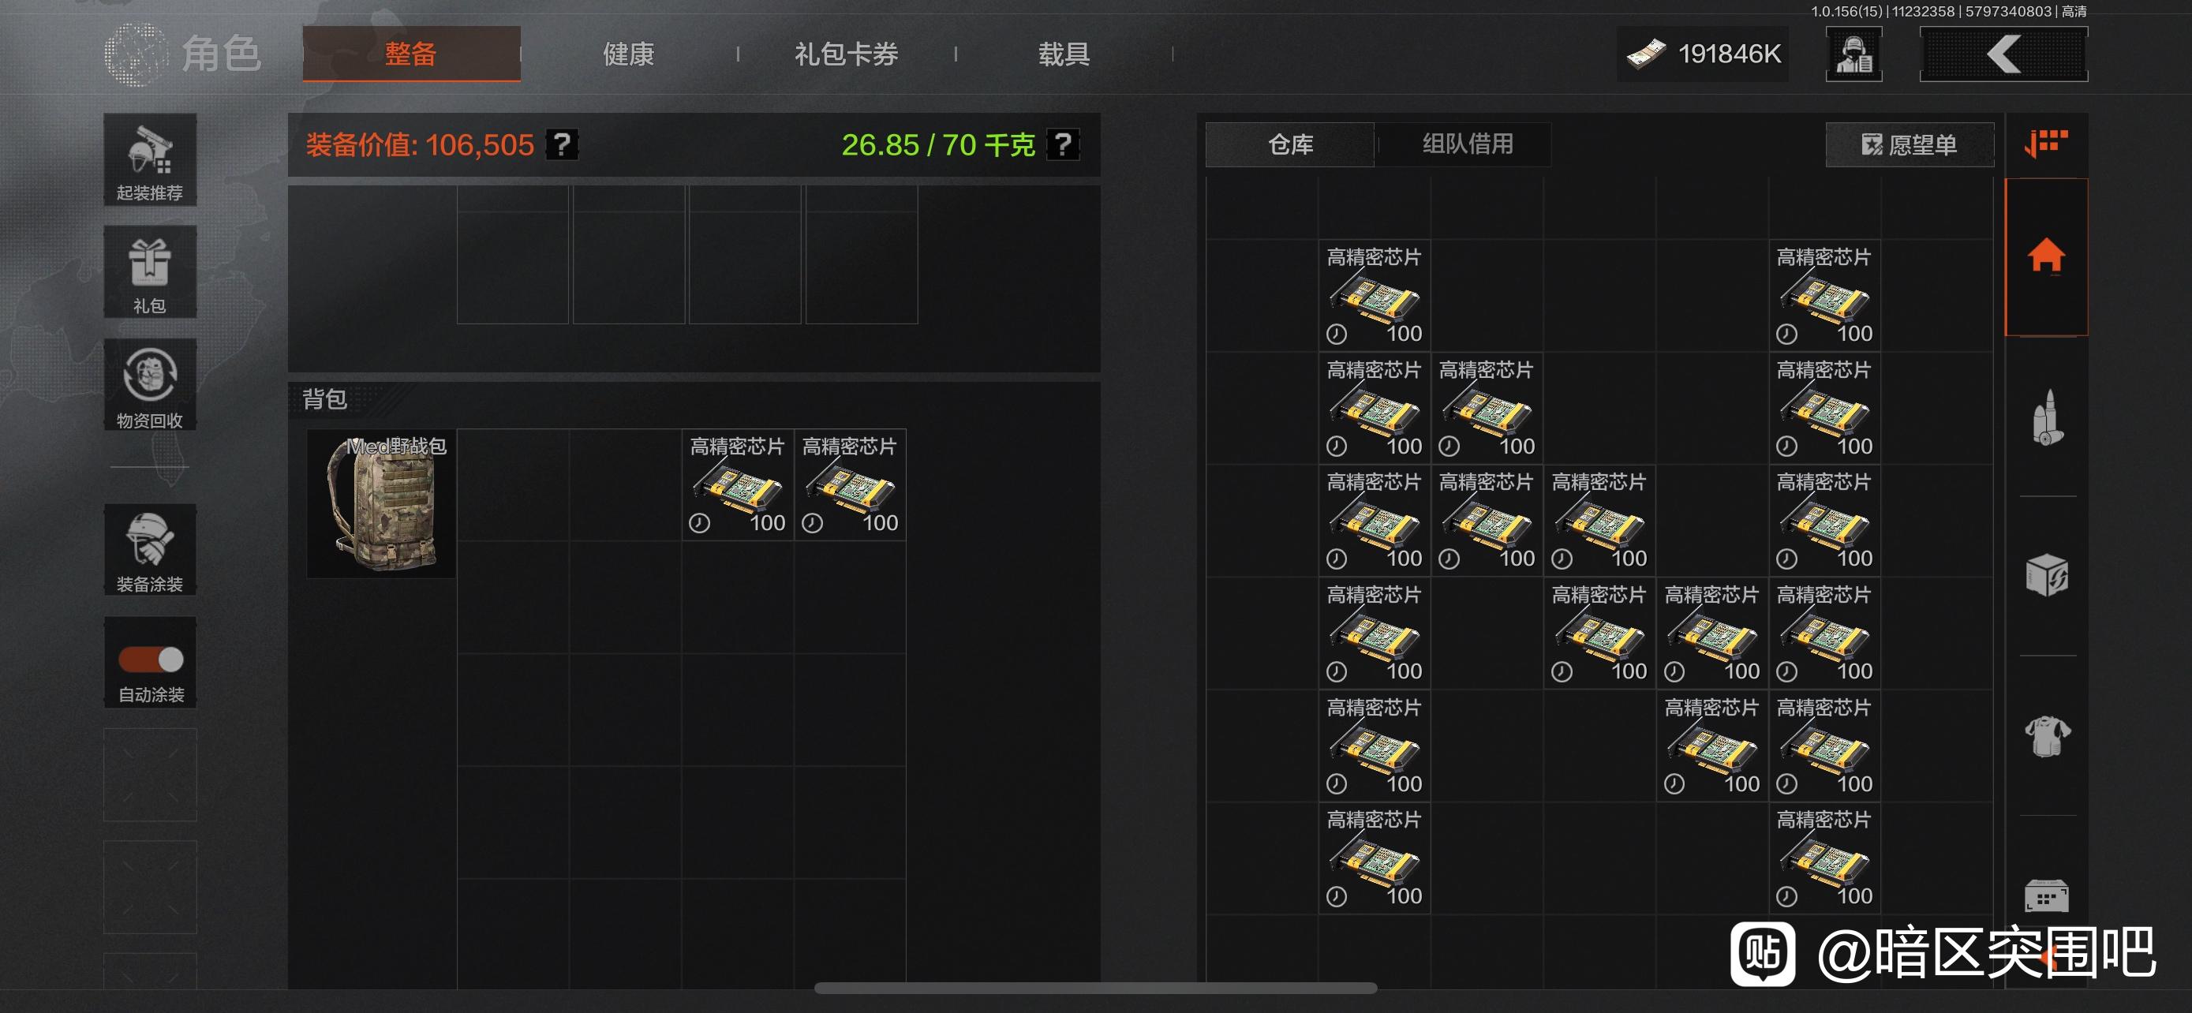Switch to the 健康 tab
Image resolution: width=2192 pixels, height=1013 pixels.
click(628, 54)
